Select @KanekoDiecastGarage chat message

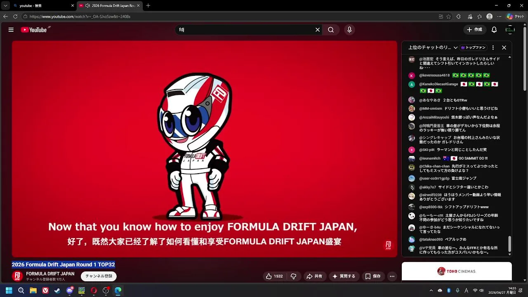tap(454, 87)
